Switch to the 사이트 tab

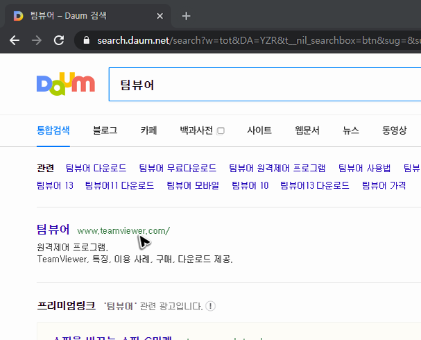point(259,130)
